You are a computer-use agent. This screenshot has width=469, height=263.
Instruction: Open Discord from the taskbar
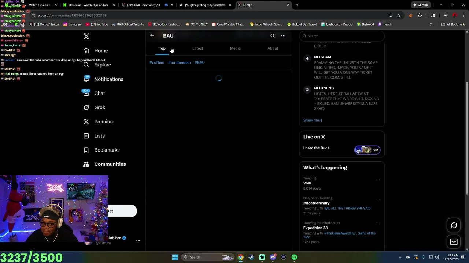[x=273, y=257]
